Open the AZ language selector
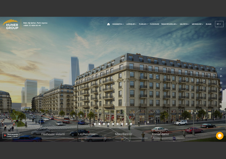The height and width of the screenshot is (159, 226). pyautogui.click(x=219, y=24)
